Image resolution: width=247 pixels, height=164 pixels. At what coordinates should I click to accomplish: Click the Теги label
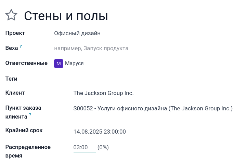12,79
